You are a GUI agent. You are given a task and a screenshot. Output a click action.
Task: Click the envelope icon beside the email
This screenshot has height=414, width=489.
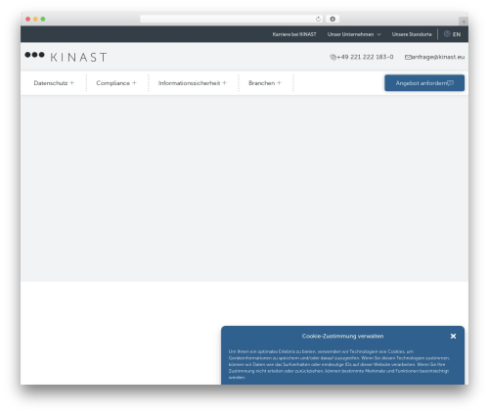tap(408, 57)
